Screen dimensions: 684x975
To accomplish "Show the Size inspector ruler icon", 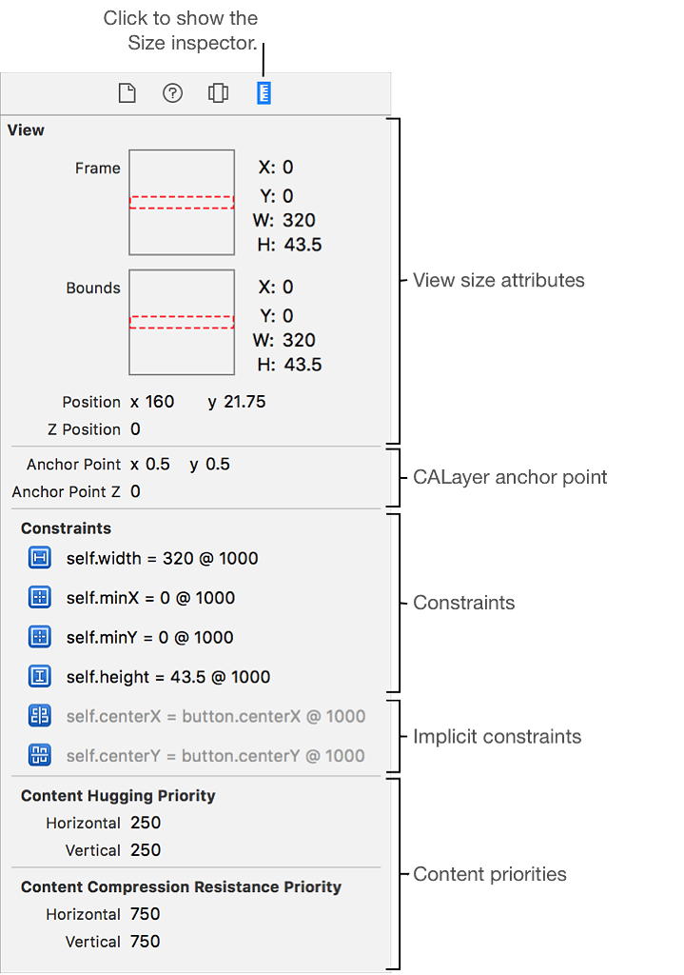I will coord(264,93).
